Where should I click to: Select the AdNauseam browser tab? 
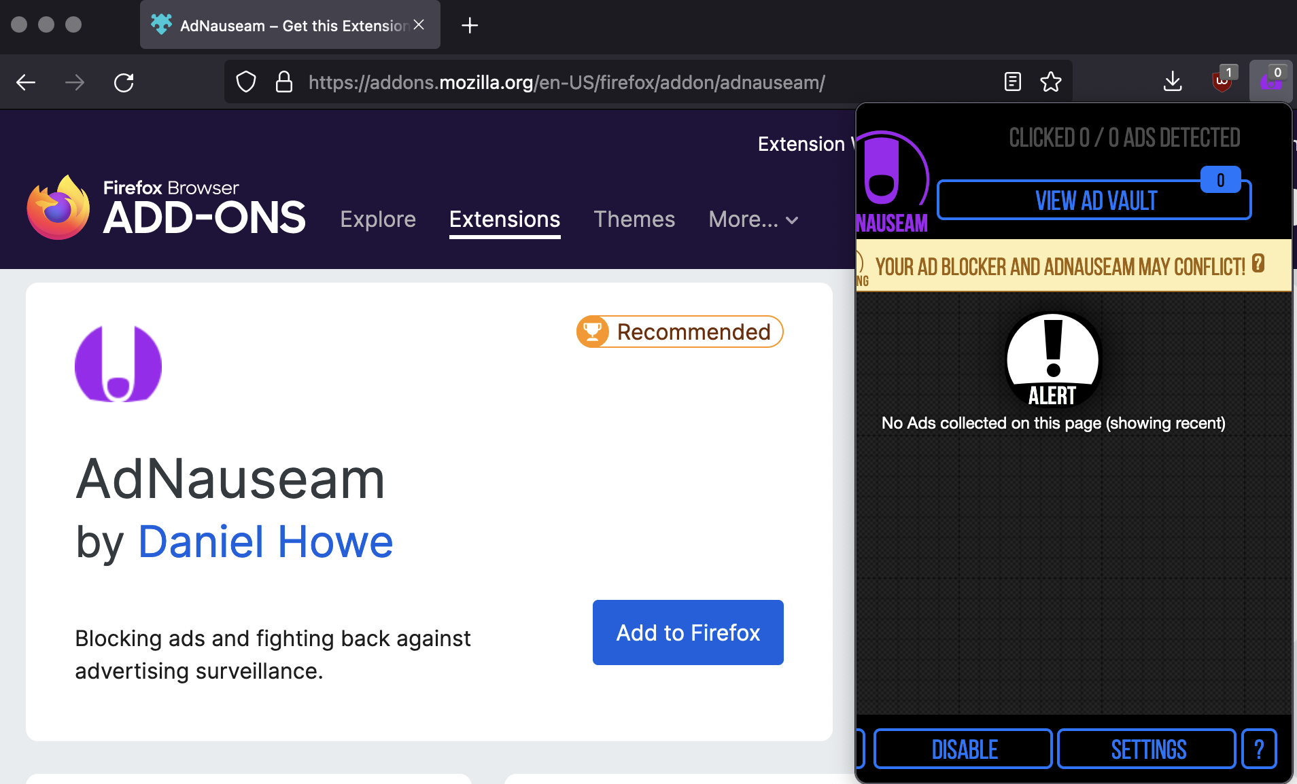click(290, 25)
